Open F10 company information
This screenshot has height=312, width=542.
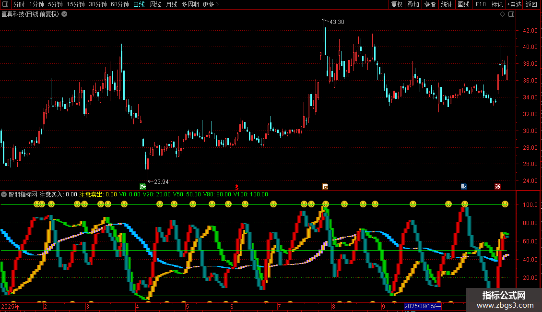pos(481,4)
